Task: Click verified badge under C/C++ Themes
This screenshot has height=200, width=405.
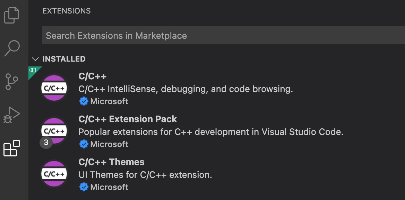Action: 84,187
